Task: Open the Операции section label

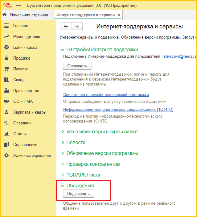Action: click(22, 123)
